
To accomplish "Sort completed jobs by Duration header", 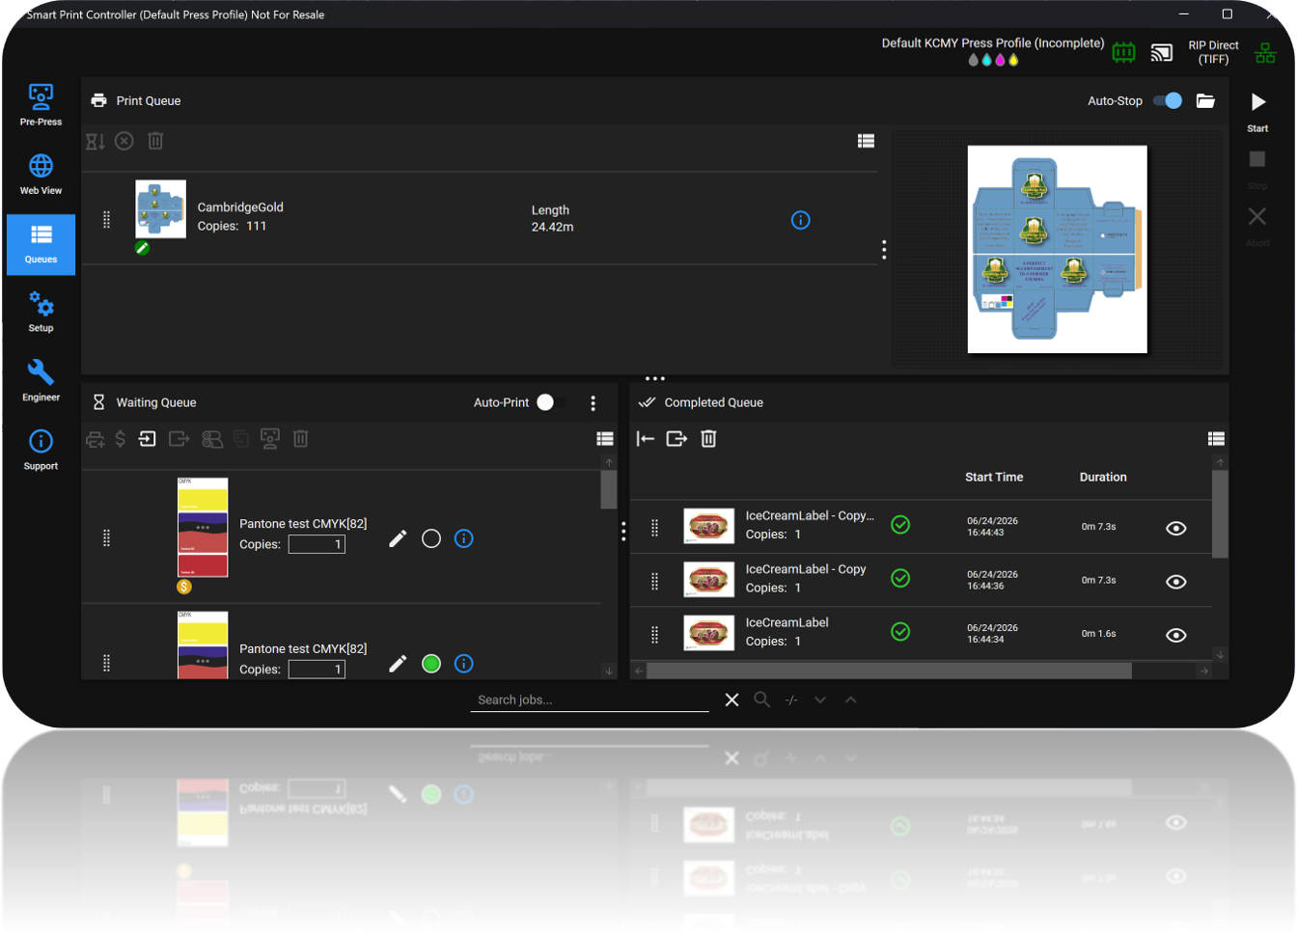I will 1103,478.
